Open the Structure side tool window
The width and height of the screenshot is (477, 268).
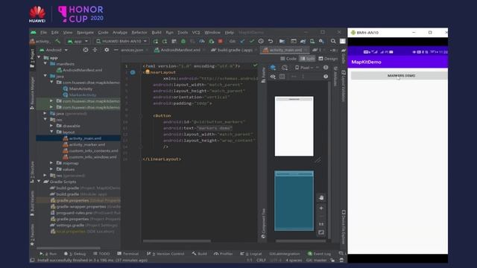(32, 172)
